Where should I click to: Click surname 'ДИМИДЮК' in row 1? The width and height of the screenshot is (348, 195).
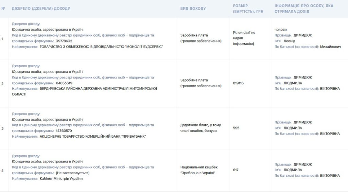303,35
